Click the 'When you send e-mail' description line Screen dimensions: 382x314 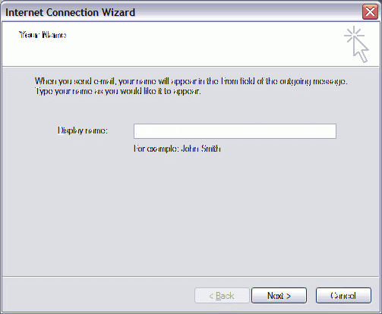tap(191, 81)
